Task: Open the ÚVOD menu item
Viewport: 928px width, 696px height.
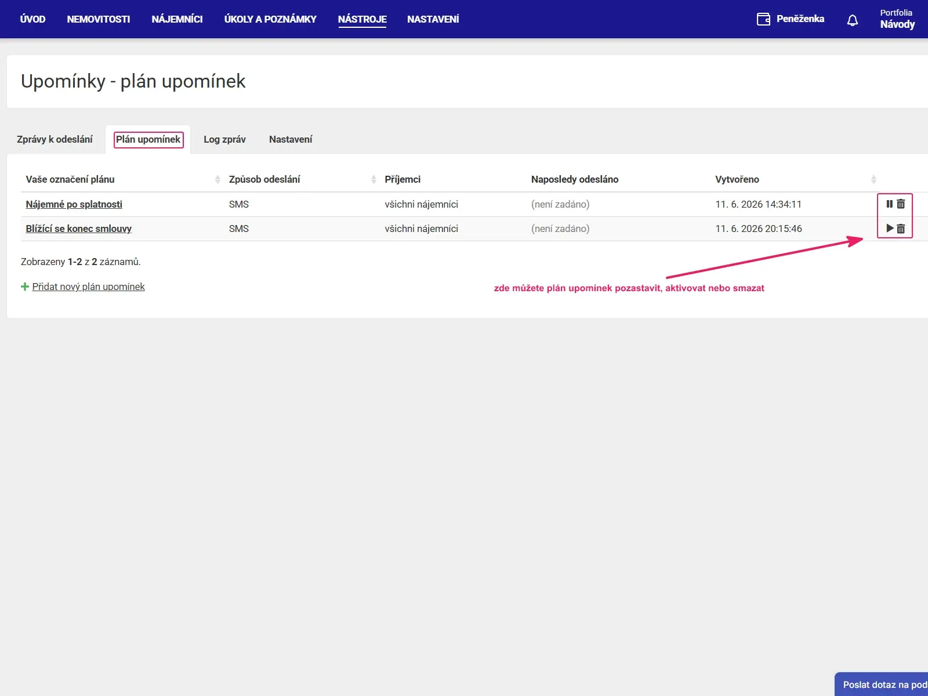Action: click(x=32, y=19)
